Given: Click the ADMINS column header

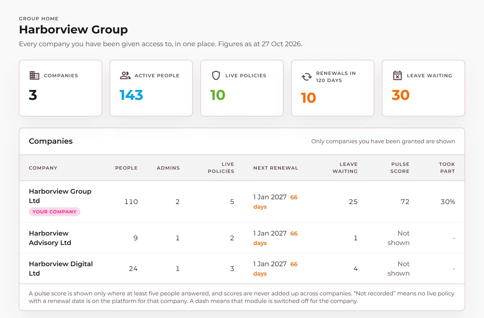Looking at the screenshot, I should click(x=168, y=168).
